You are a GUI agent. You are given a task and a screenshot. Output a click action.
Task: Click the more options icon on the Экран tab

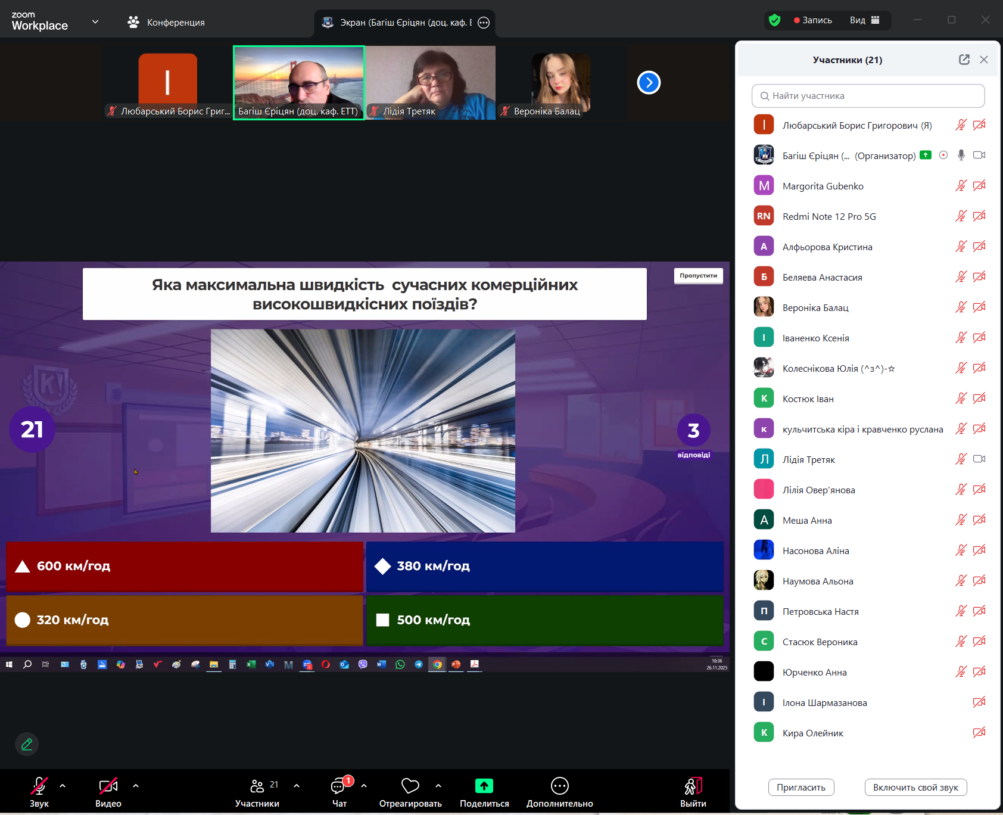pos(484,23)
